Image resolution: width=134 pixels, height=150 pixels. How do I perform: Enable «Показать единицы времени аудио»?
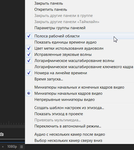80,42
